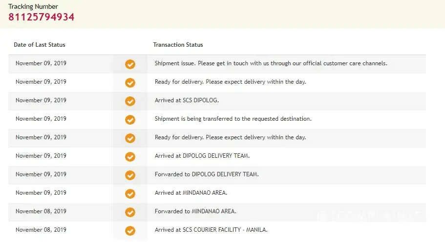Click Shipment is being transferred status text

click(233, 119)
